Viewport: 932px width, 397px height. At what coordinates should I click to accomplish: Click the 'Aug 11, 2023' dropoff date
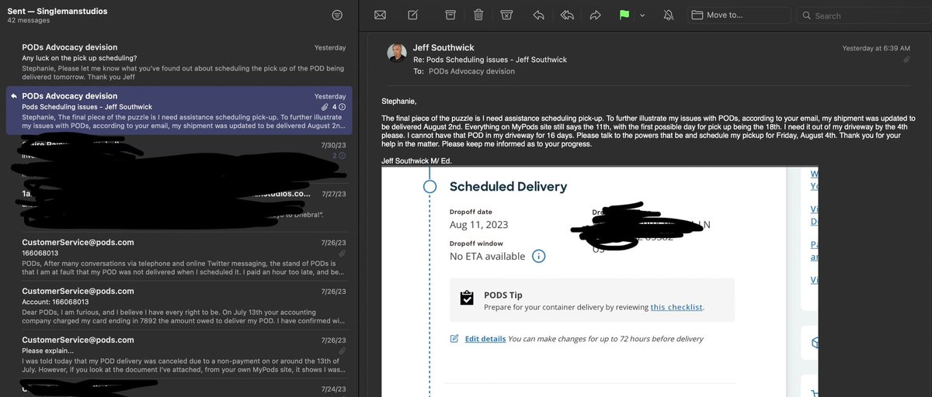click(480, 225)
